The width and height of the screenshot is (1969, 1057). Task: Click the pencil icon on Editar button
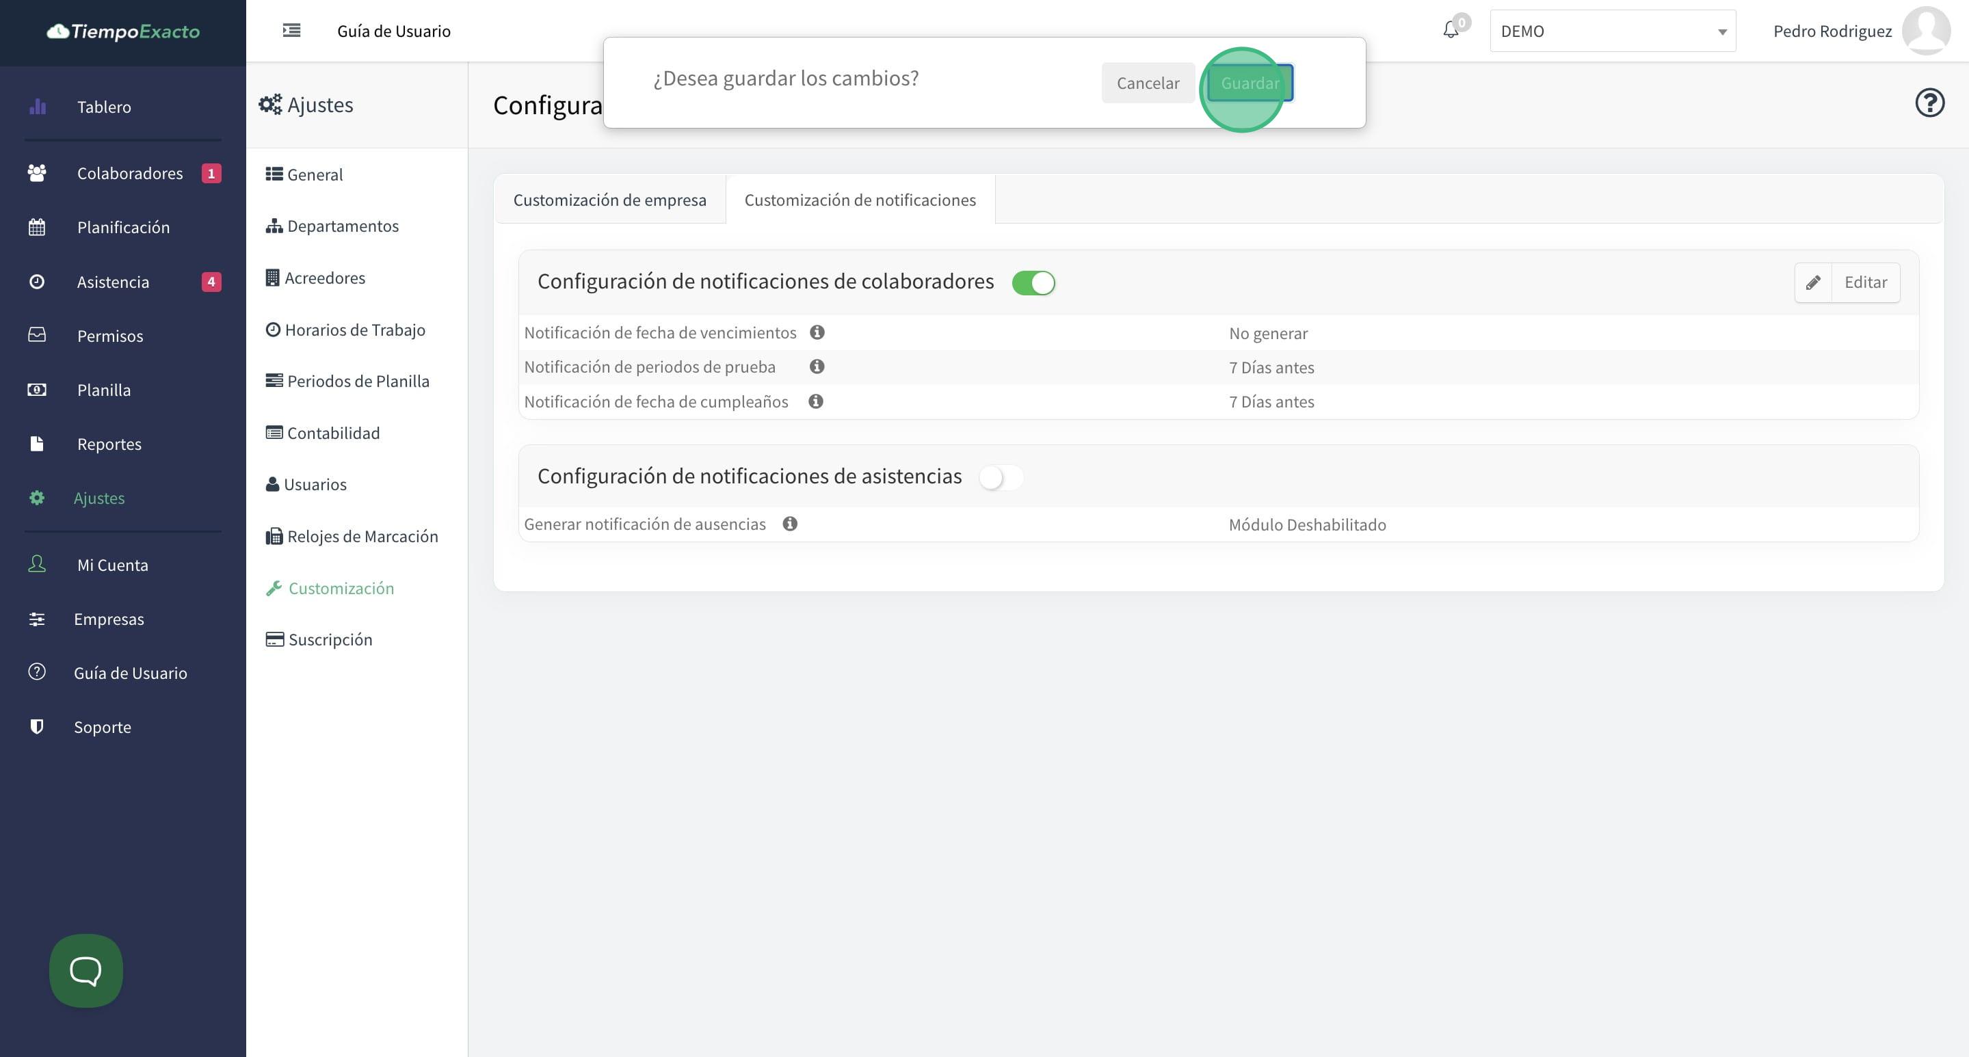point(1813,283)
